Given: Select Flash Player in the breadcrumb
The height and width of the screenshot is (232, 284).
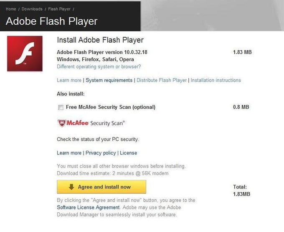Looking at the screenshot, I should click(x=59, y=9).
